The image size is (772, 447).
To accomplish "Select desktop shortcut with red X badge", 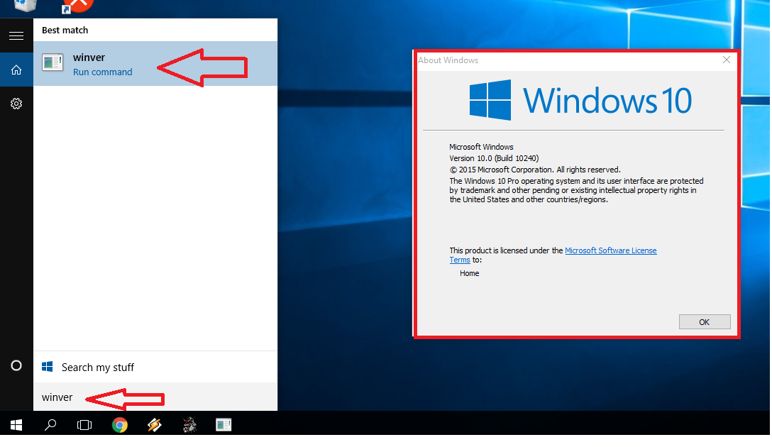I will (x=77, y=6).
